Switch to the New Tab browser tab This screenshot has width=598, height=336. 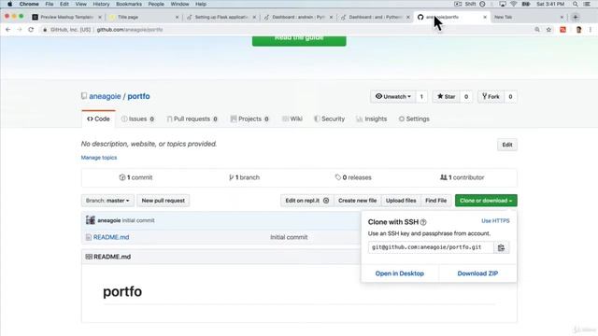(x=528, y=17)
